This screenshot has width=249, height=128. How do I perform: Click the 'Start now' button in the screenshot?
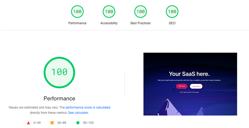pyautogui.click(x=182, y=86)
